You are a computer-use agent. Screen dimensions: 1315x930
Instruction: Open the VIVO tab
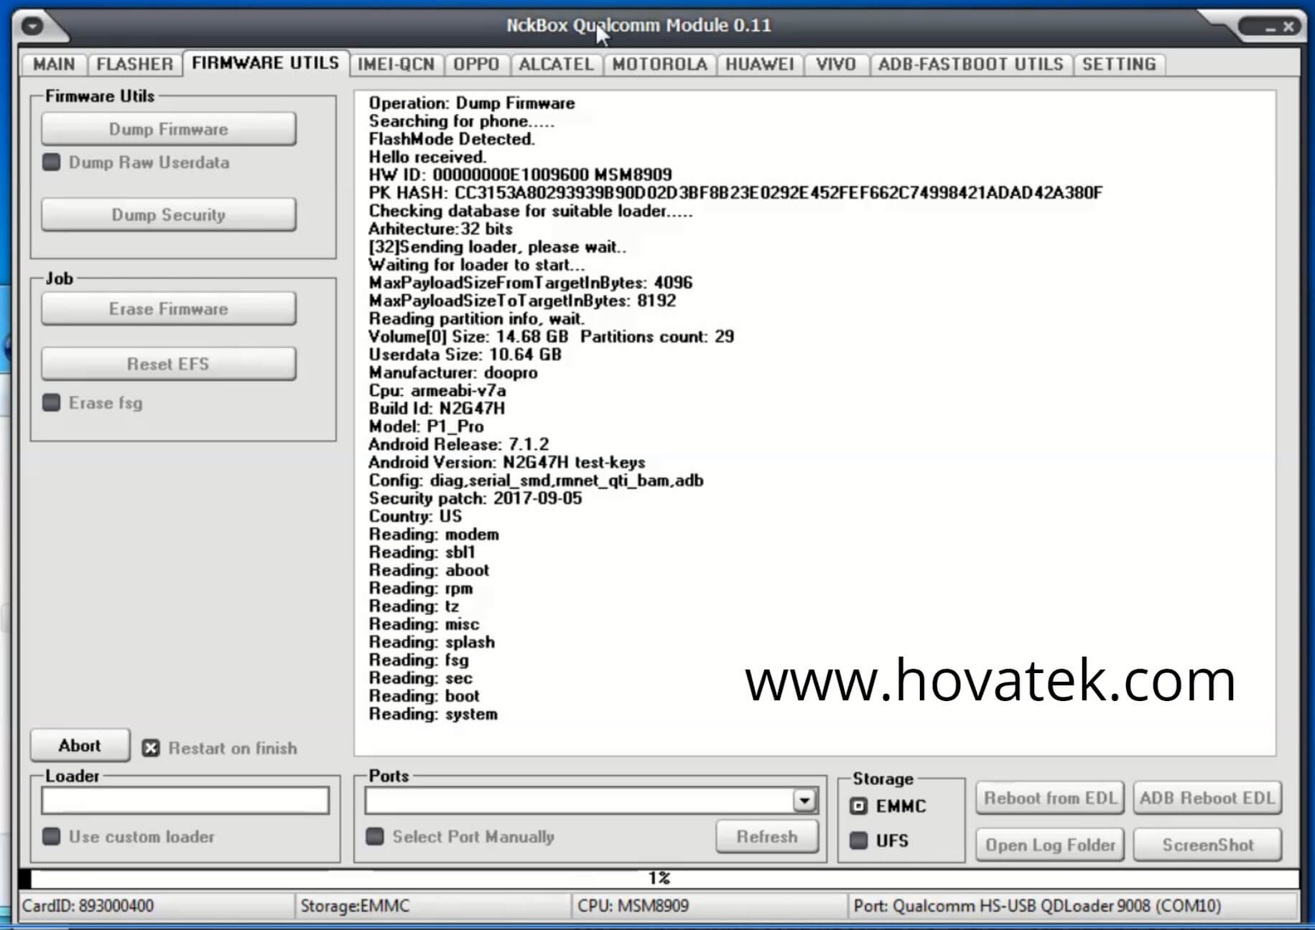(x=835, y=65)
